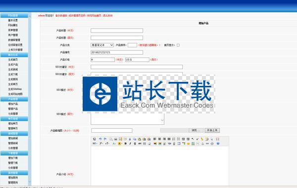Click the editor About help icon
This screenshot has width=297, height=188.
coord(218,144)
